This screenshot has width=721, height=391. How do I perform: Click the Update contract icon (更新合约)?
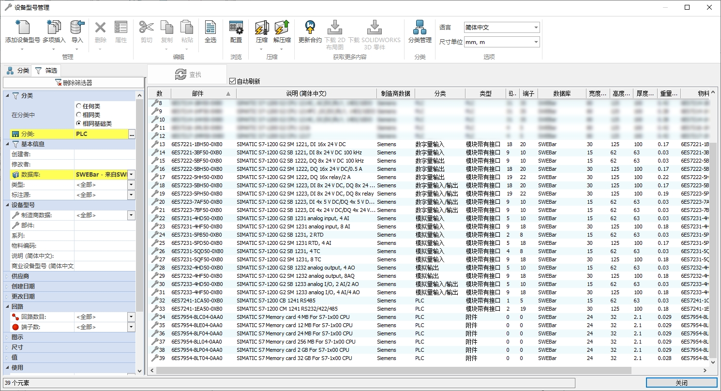[x=310, y=28]
